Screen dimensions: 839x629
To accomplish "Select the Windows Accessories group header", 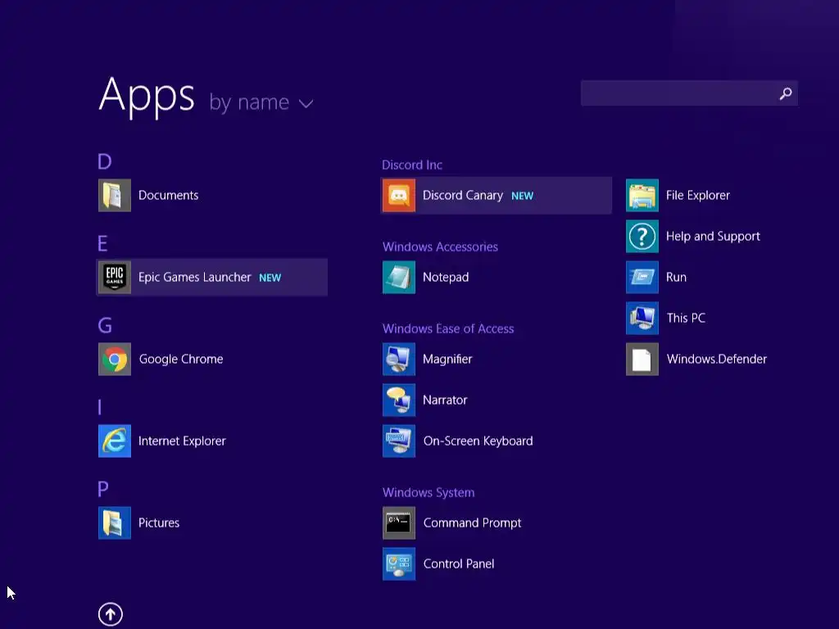I will (x=440, y=247).
